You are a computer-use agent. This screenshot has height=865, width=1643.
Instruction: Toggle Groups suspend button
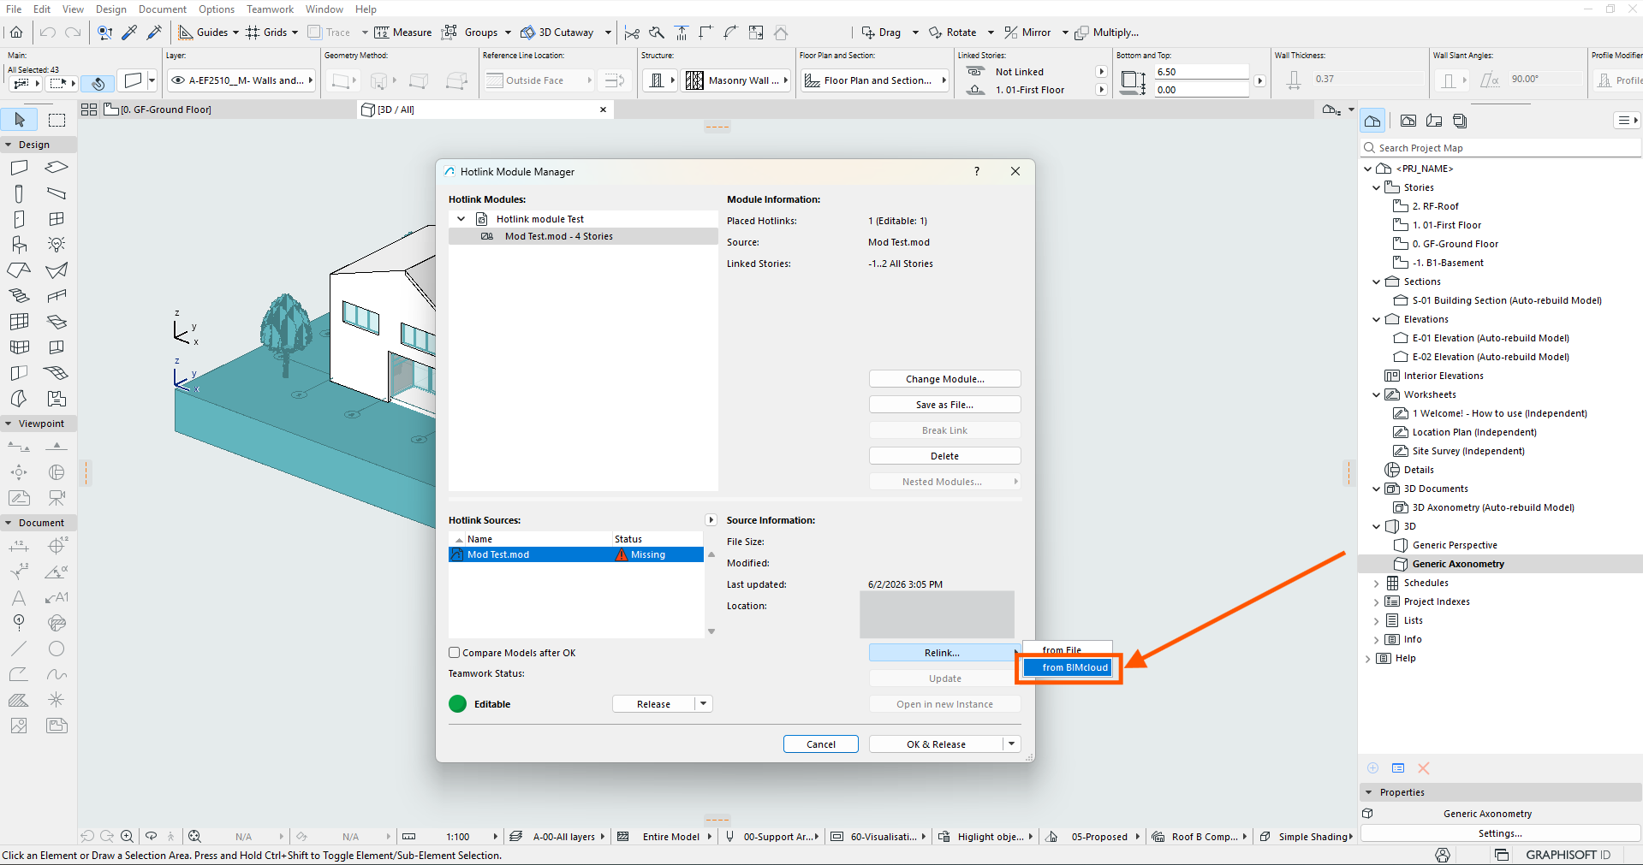[x=470, y=33]
